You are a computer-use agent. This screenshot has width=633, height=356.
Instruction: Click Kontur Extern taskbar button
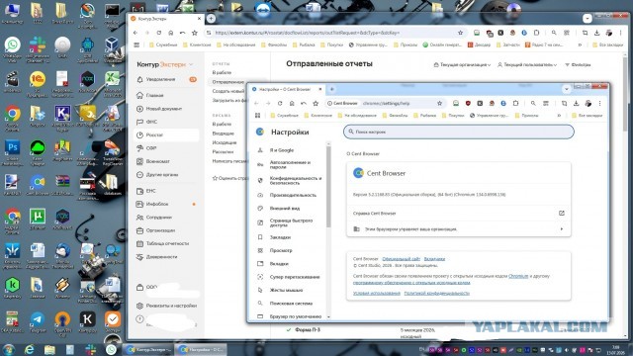(148, 349)
